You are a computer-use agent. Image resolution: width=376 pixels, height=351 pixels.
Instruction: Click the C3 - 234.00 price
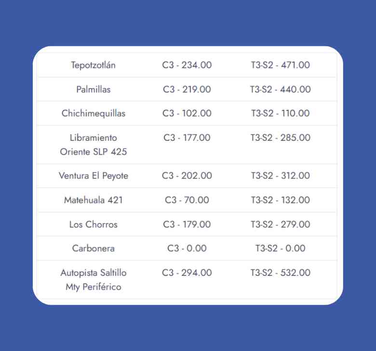[x=187, y=65]
